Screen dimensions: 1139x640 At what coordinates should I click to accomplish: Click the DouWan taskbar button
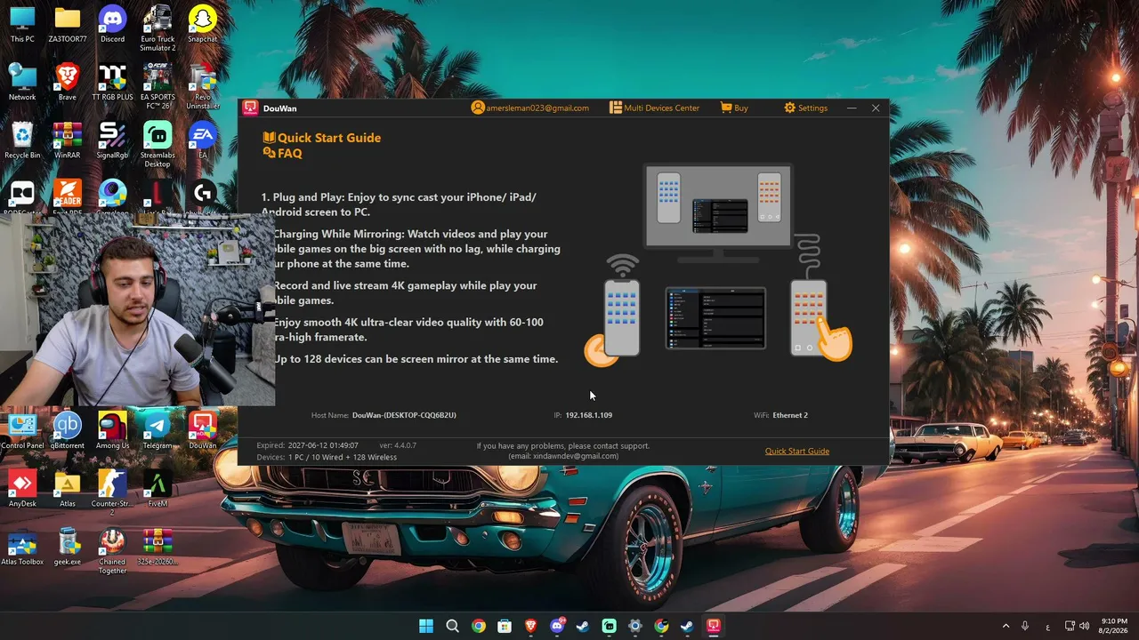713,626
